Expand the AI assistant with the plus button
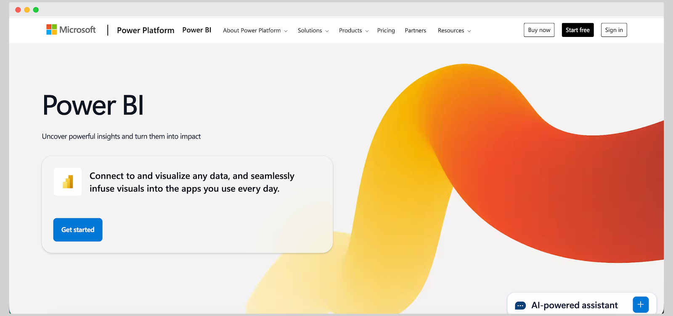 641,305
